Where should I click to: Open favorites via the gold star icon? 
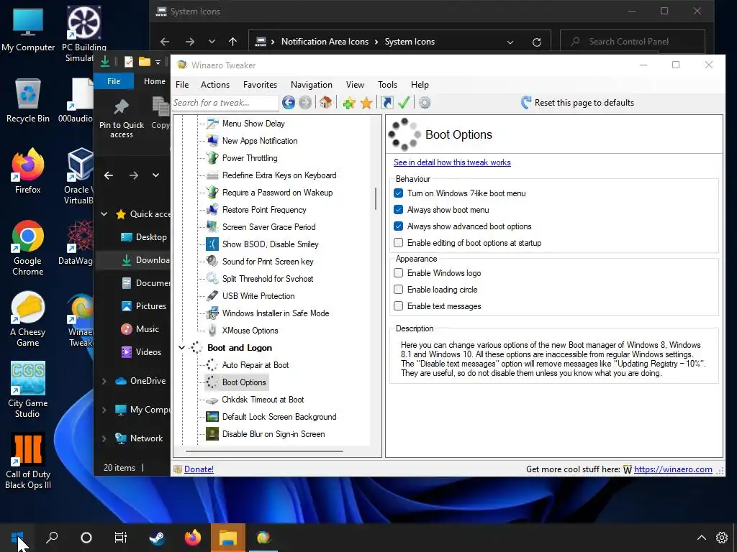[366, 103]
